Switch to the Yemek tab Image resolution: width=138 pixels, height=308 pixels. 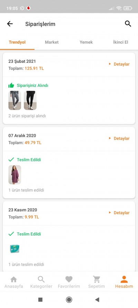tap(86, 42)
